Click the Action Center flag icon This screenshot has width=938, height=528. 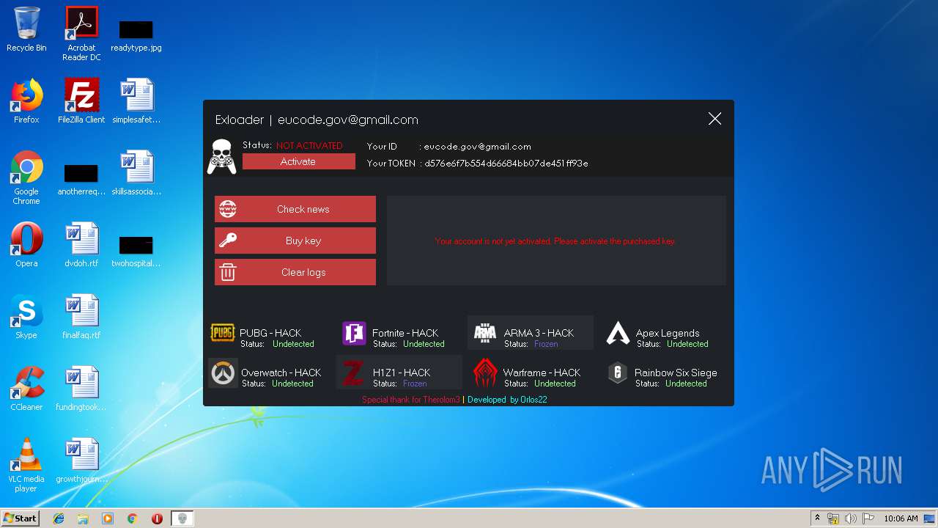click(x=868, y=518)
